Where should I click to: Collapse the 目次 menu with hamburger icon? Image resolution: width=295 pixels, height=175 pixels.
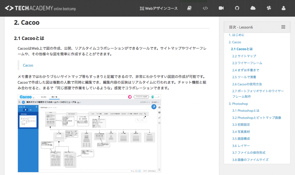[283, 27]
